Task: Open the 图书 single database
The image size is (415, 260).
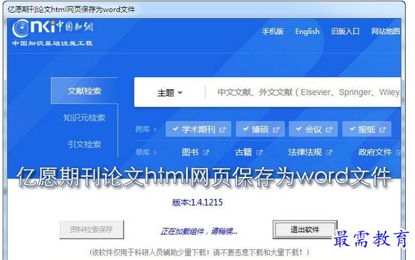Action: [x=190, y=152]
